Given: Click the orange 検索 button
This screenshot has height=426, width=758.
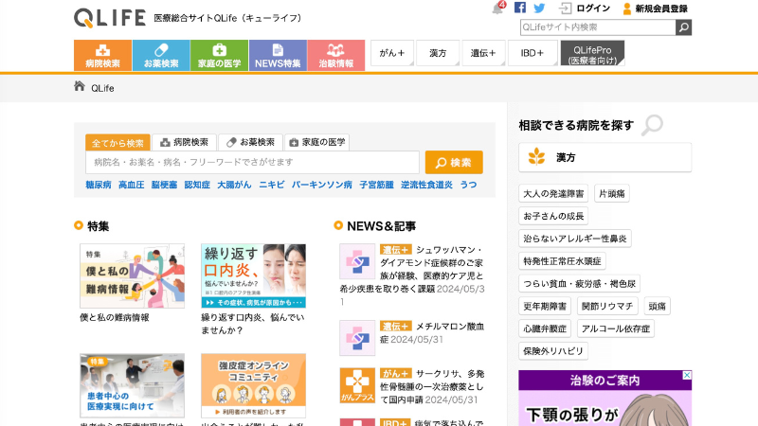Looking at the screenshot, I should [x=454, y=162].
